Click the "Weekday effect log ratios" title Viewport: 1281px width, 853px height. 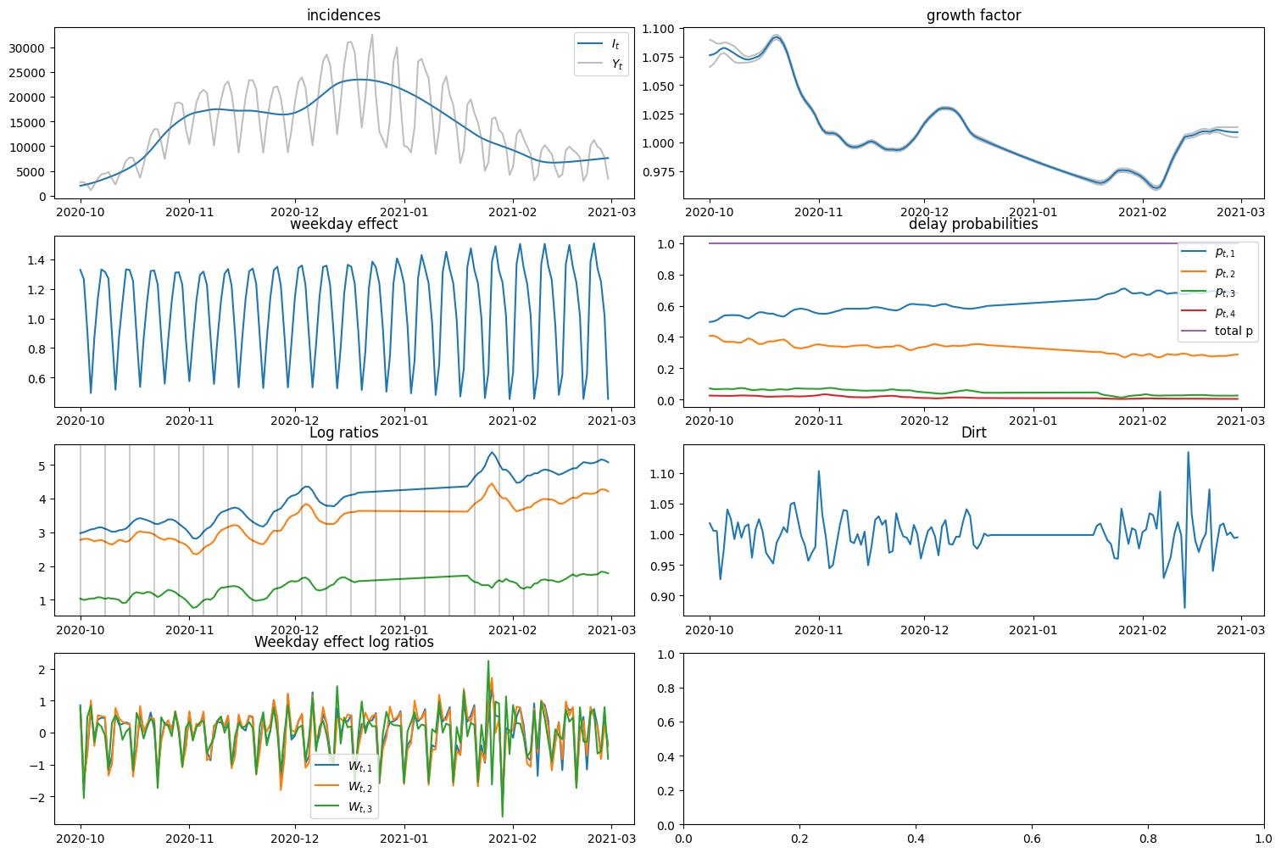pos(343,642)
